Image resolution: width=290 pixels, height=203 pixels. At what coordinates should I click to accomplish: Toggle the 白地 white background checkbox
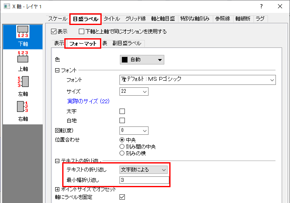[122, 120]
